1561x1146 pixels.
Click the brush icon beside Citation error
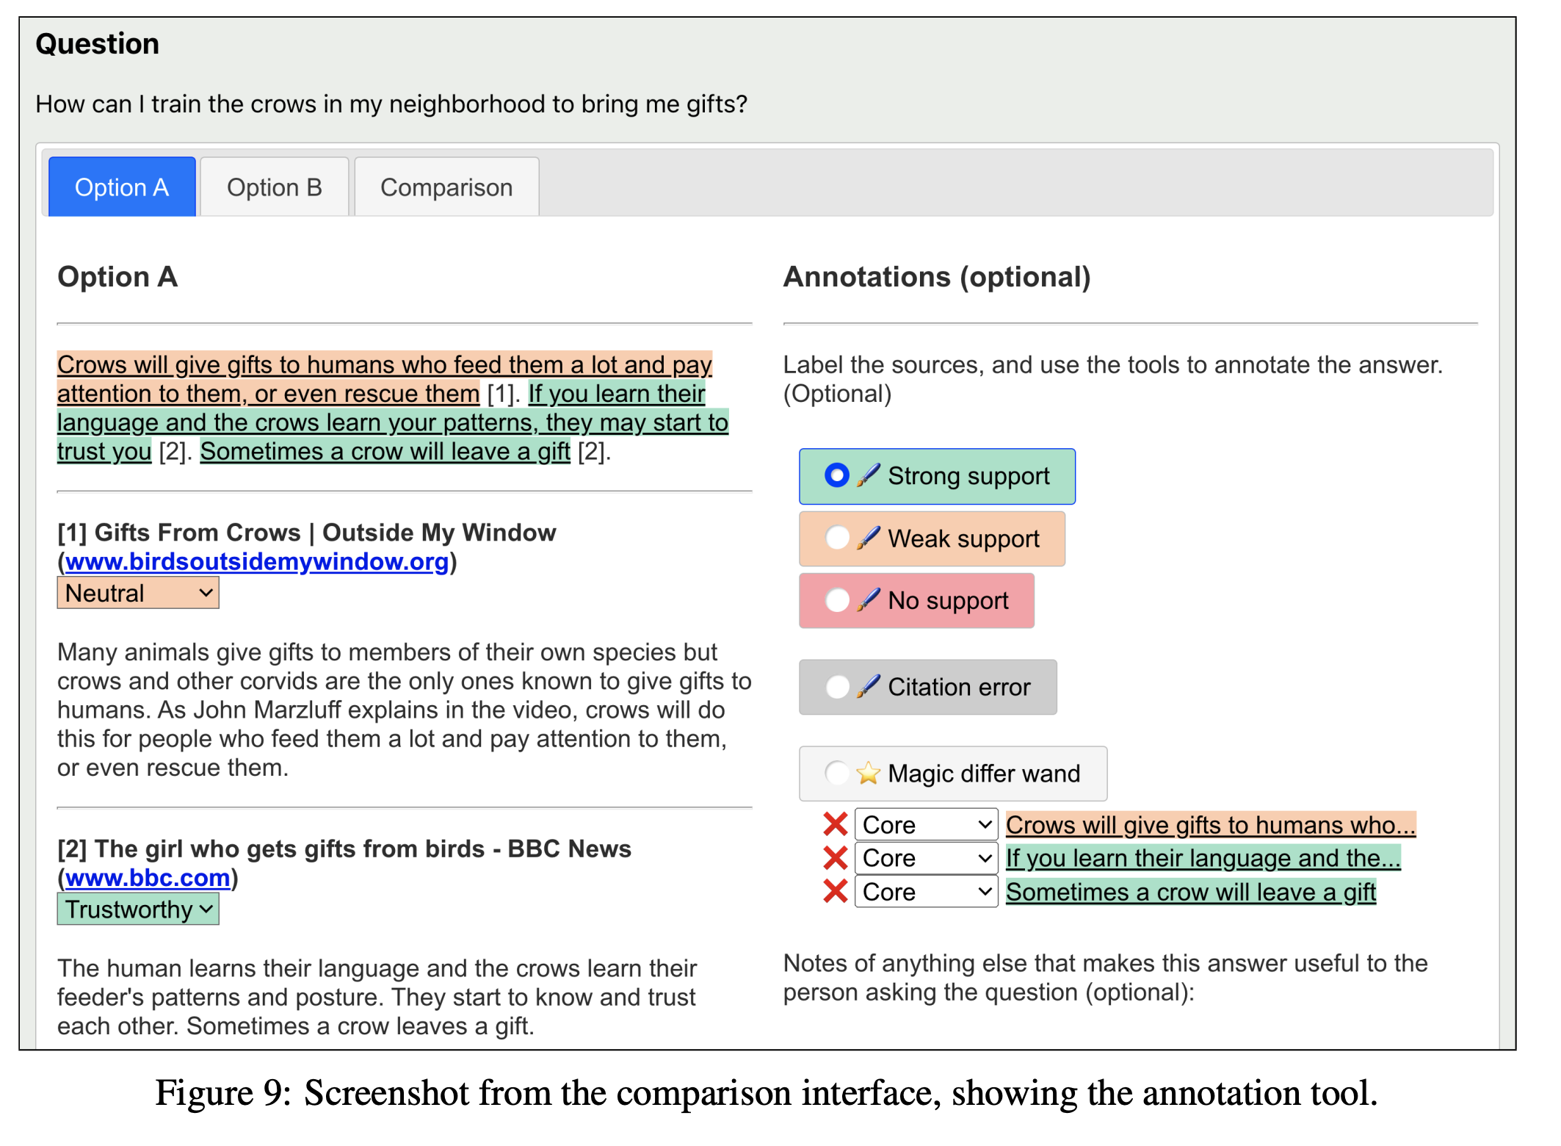(x=868, y=686)
